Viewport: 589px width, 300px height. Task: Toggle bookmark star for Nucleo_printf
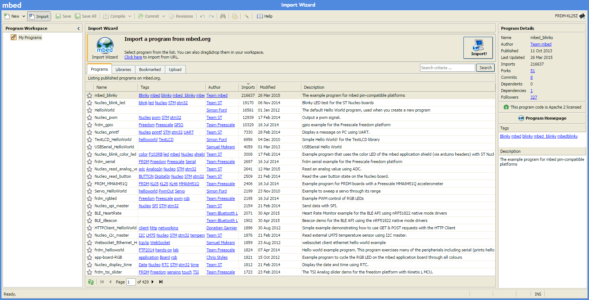click(89, 132)
